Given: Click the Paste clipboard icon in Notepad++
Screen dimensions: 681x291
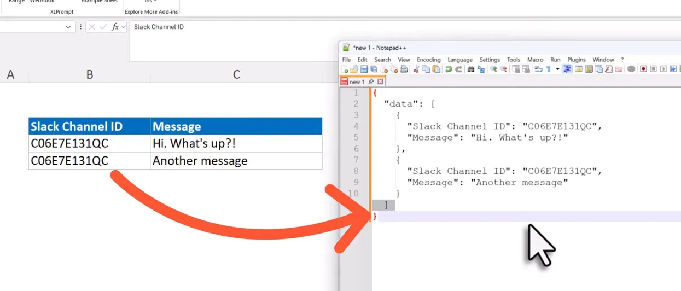Looking at the screenshot, I should coord(436,69).
